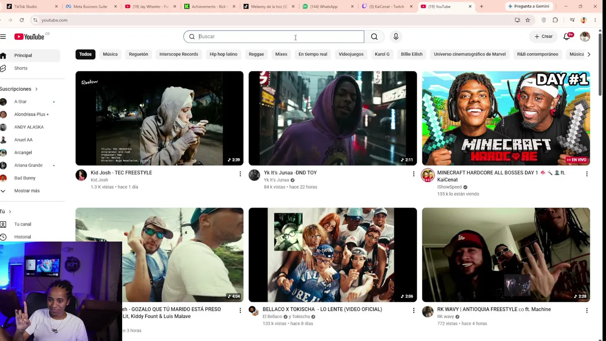
Task: Click the shield icon in Chrome toolbar
Action: [x=544, y=20]
